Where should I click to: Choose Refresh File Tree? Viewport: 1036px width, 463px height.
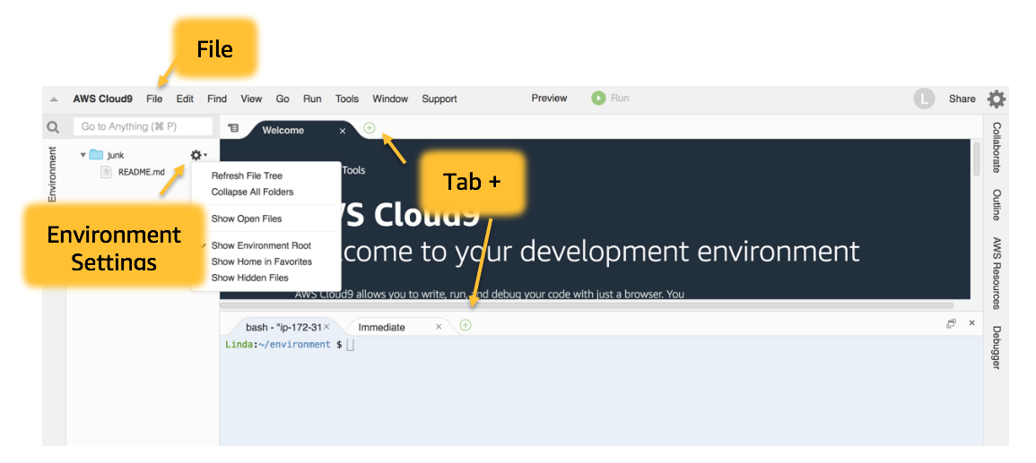point(247,176)
